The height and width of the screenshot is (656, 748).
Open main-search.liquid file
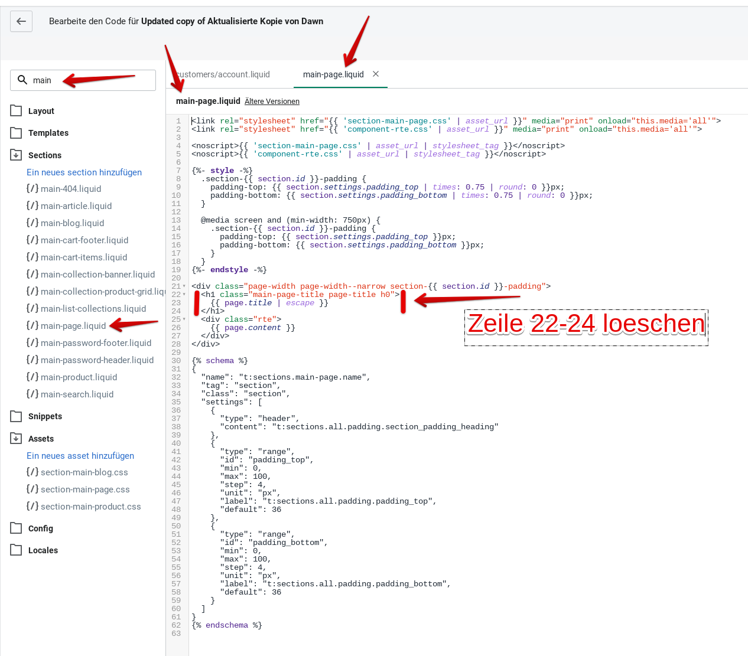[70, 394]
